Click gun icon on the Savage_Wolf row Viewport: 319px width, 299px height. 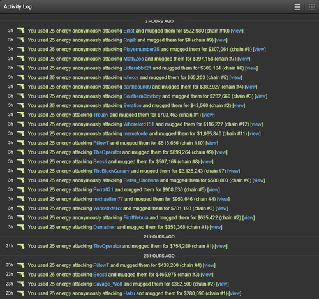[21, 284]
